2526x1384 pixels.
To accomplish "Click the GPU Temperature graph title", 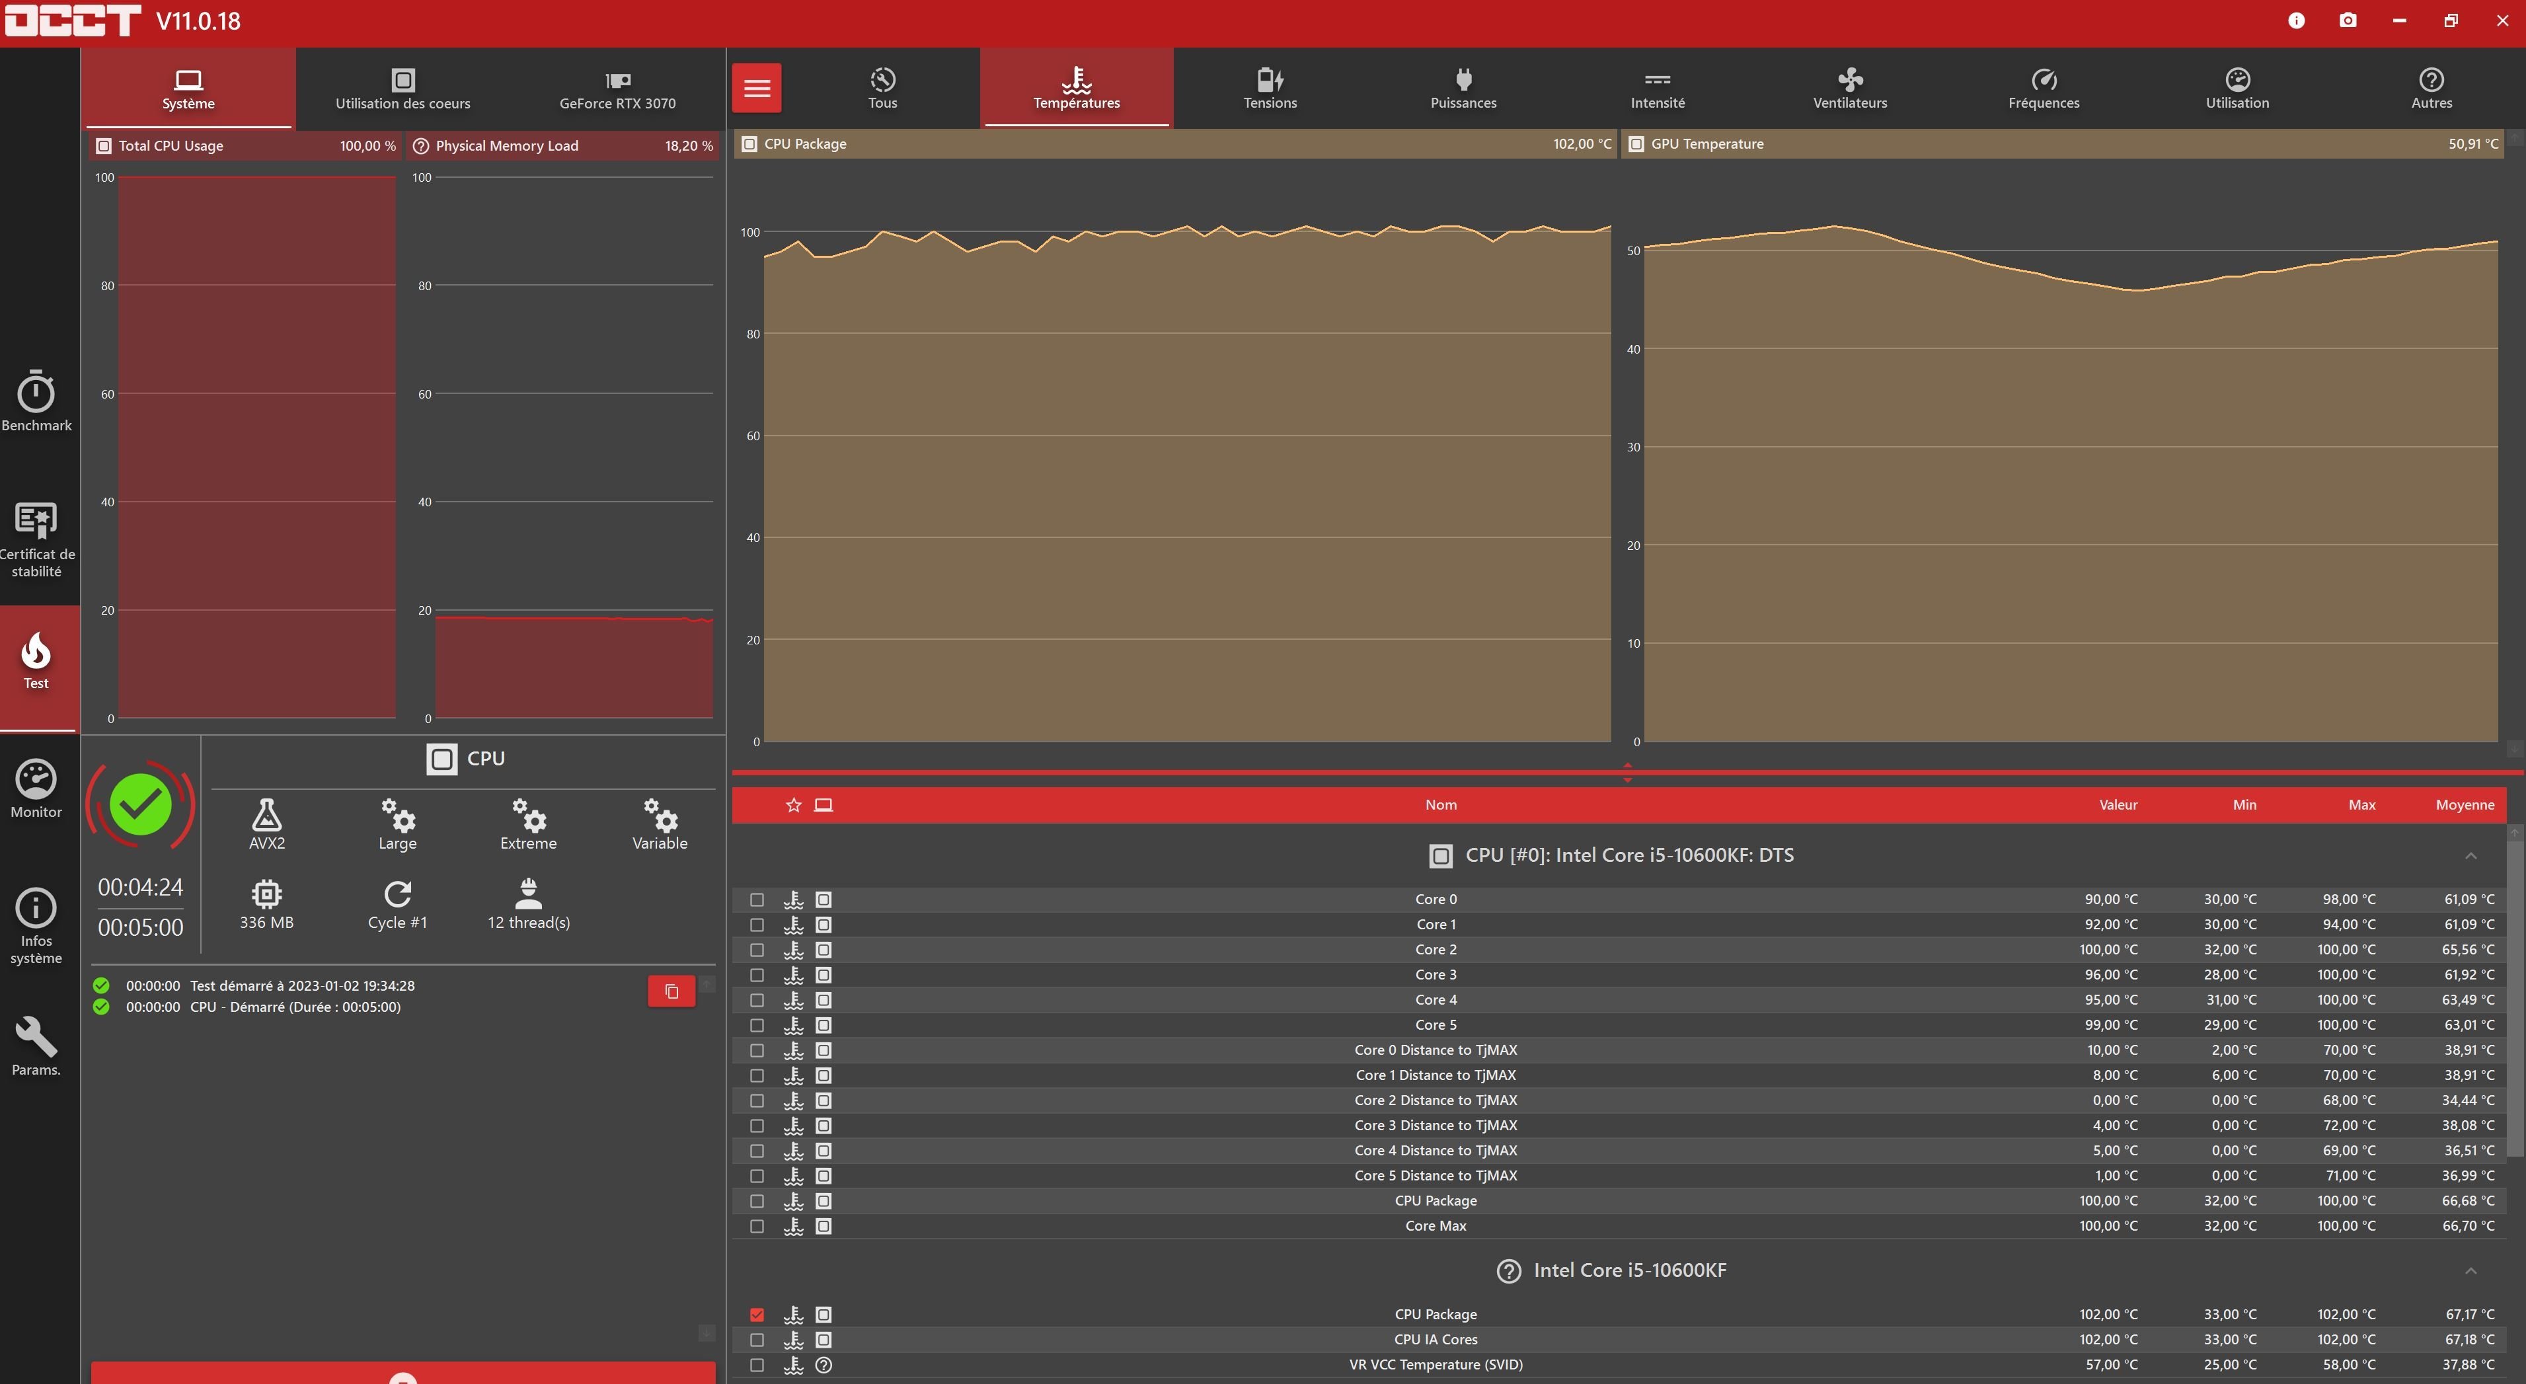I will 1706,144.
